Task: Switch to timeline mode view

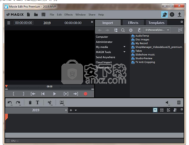Action: (168, 110)
